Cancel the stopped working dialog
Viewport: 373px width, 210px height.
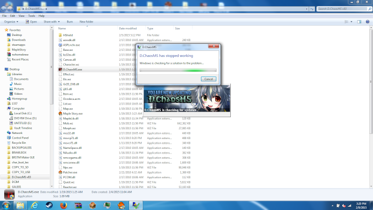[x=208, y=79]
